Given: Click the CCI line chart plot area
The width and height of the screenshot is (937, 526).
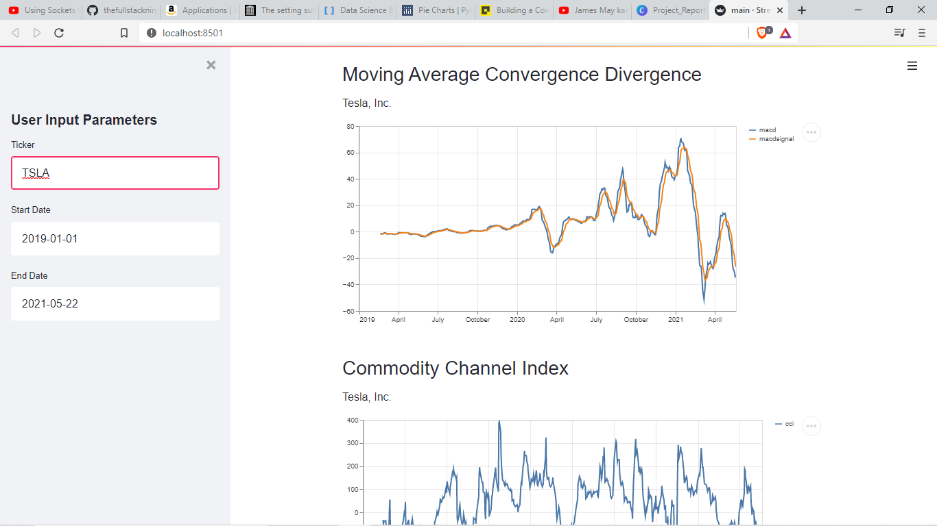Looking at the screenshot, I should pos(562,473).
